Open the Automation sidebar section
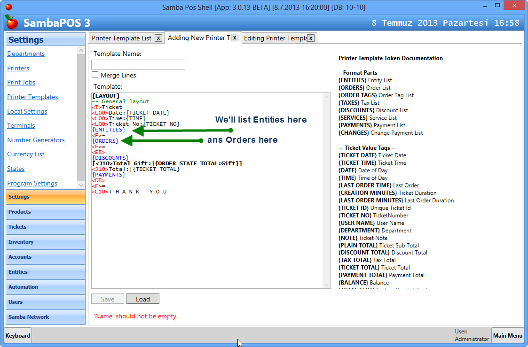 click(x=46, y=287)
